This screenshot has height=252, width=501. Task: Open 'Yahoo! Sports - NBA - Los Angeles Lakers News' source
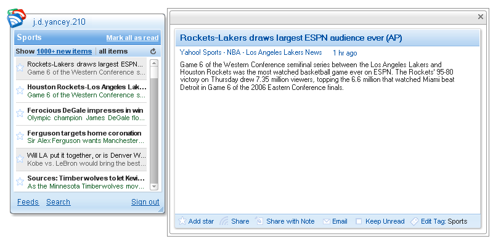click(x=251, y=52)
